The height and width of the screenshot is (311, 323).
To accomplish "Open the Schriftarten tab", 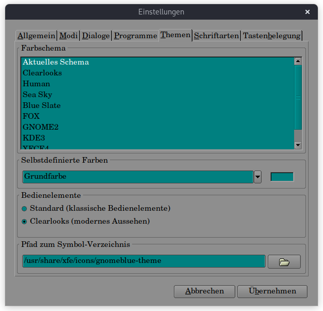I will pos(216,36).
